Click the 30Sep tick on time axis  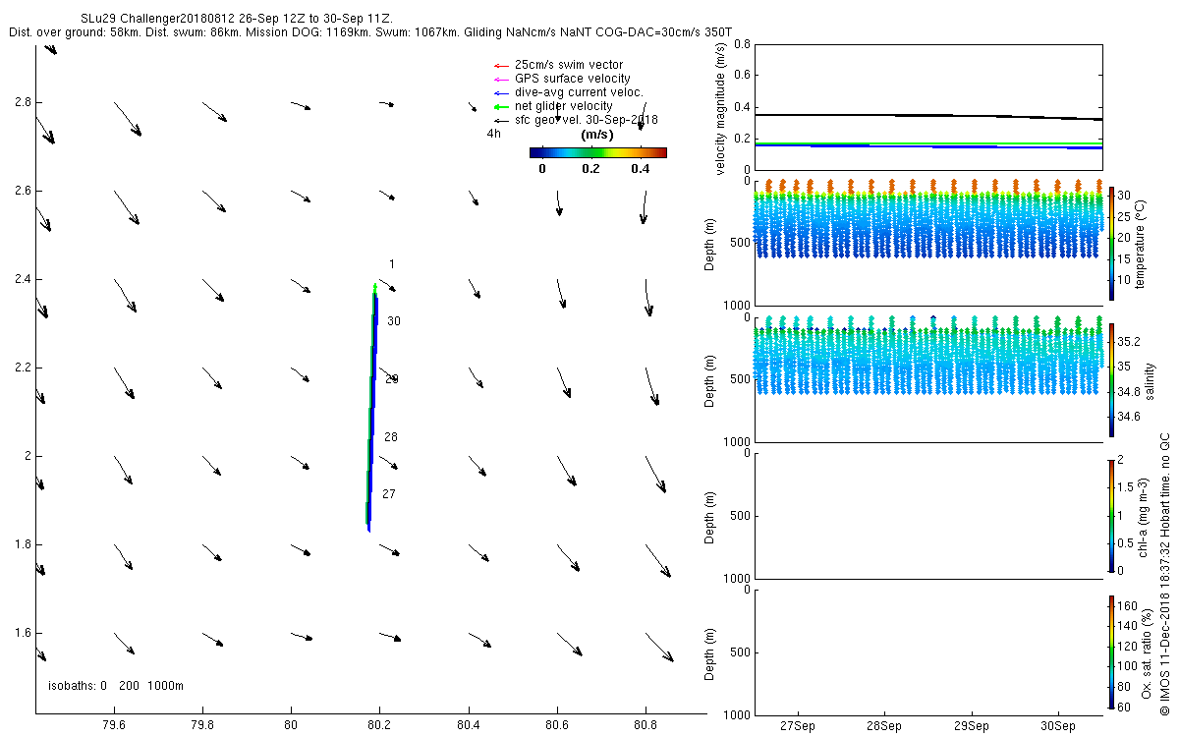(1058, 726)
